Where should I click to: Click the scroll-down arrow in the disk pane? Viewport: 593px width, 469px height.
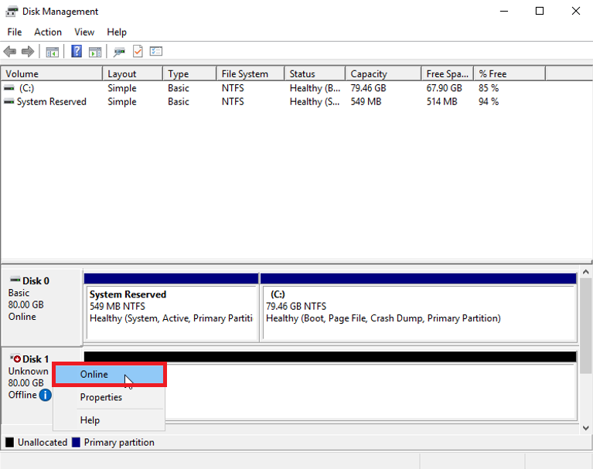[x=586, y=427]
